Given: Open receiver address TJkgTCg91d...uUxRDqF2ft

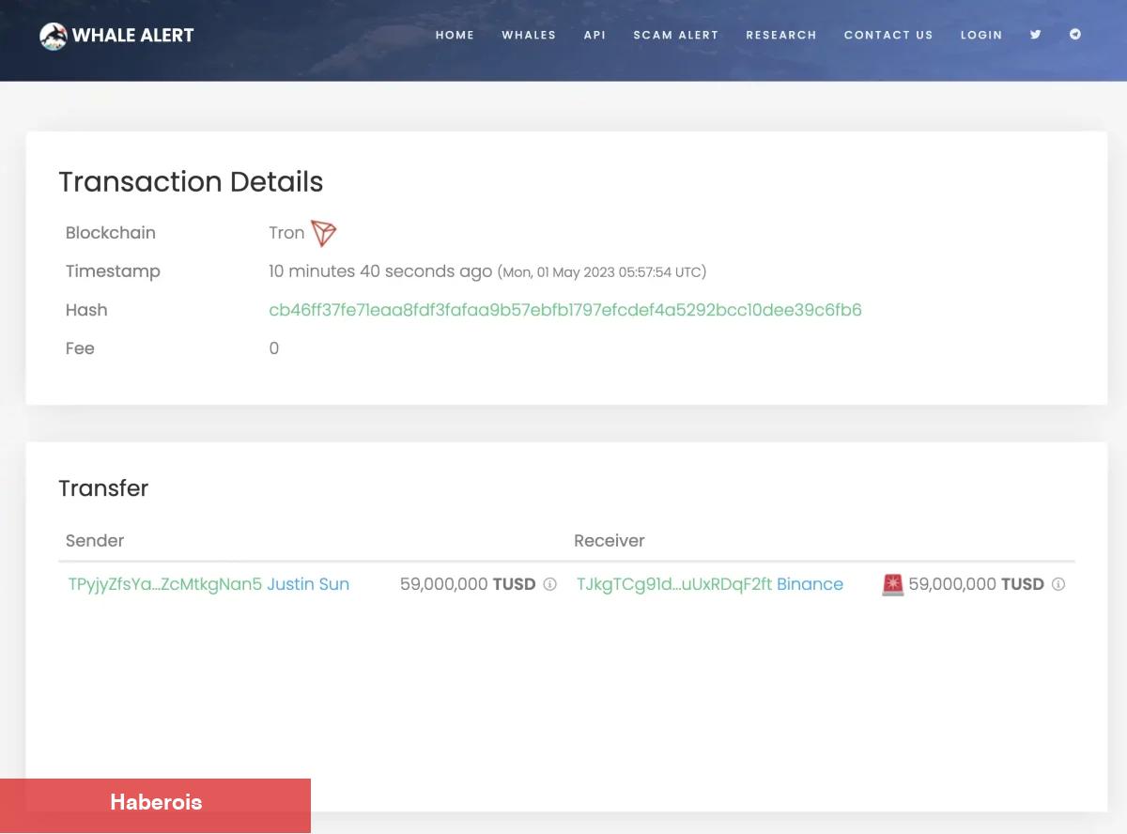Looking at the screenshot, I should point(674,584).
